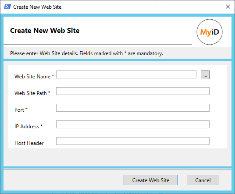Click the Host Header input field

point(133,141)
